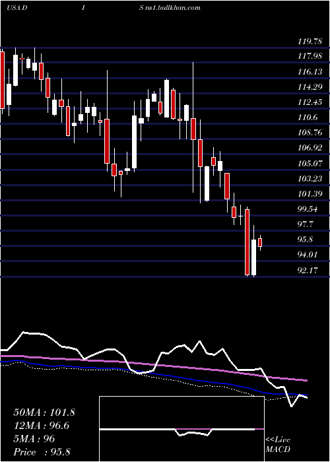Viewport: 330px width, 462px height.
Task: Click the 117.98 price axis label
Action: 310,55
